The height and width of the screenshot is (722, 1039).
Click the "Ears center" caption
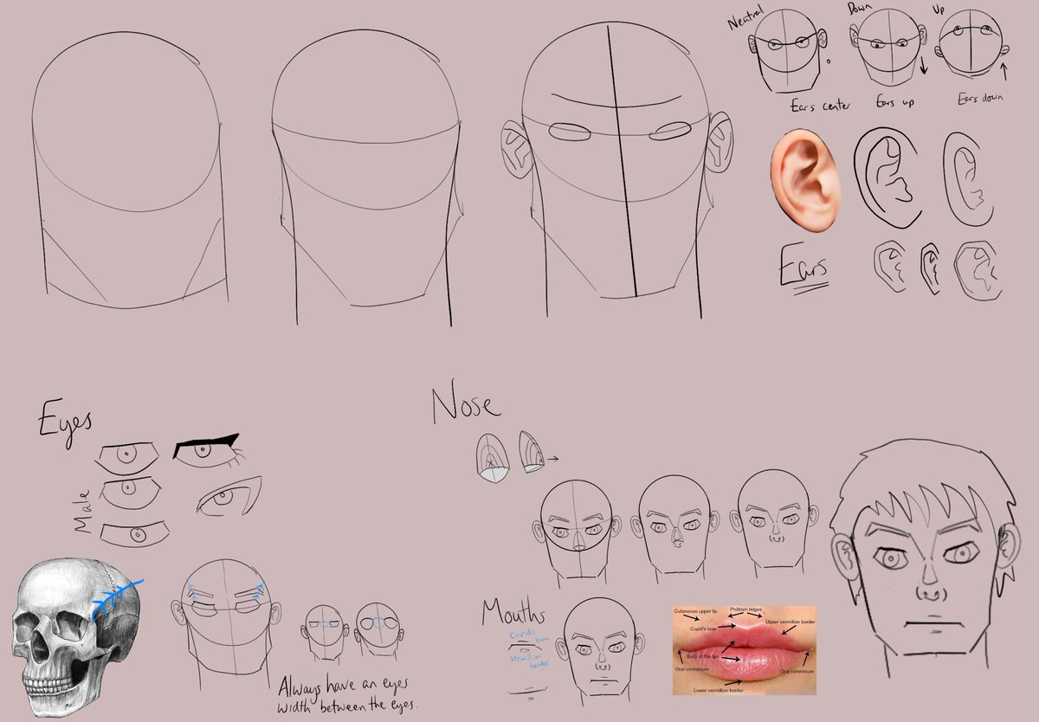tap(821, 106)
